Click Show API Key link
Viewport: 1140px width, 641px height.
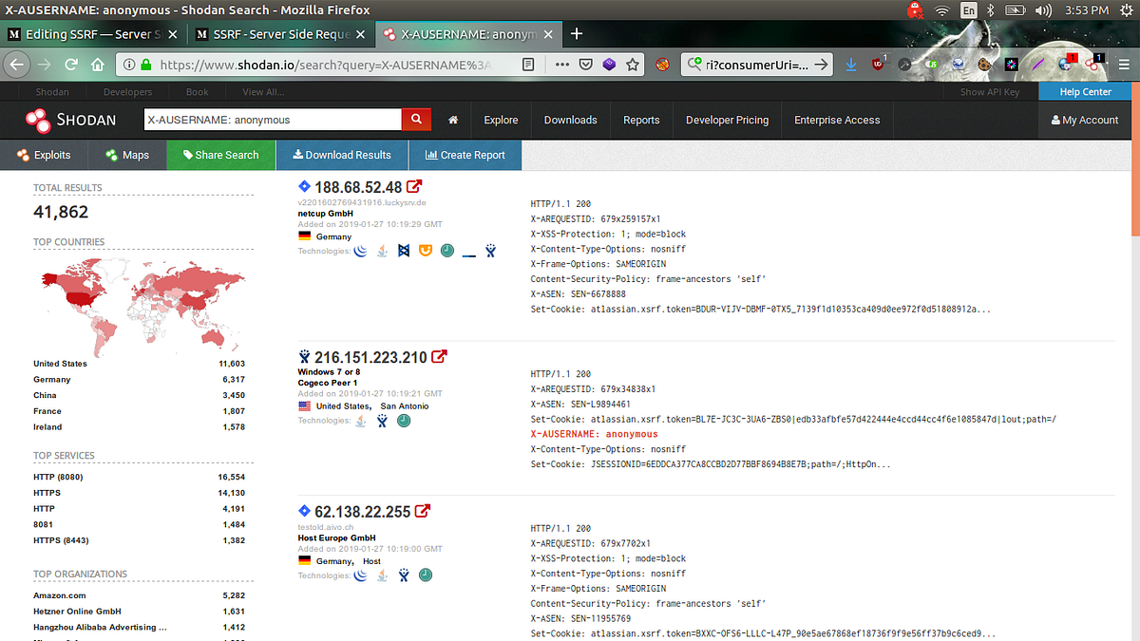click(990, 92)
